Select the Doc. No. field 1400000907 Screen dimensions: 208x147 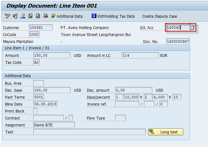[x=178, y=41]
